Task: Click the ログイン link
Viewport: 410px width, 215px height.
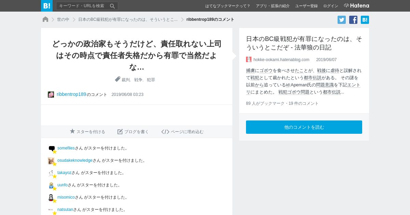Action: (331, 6)
